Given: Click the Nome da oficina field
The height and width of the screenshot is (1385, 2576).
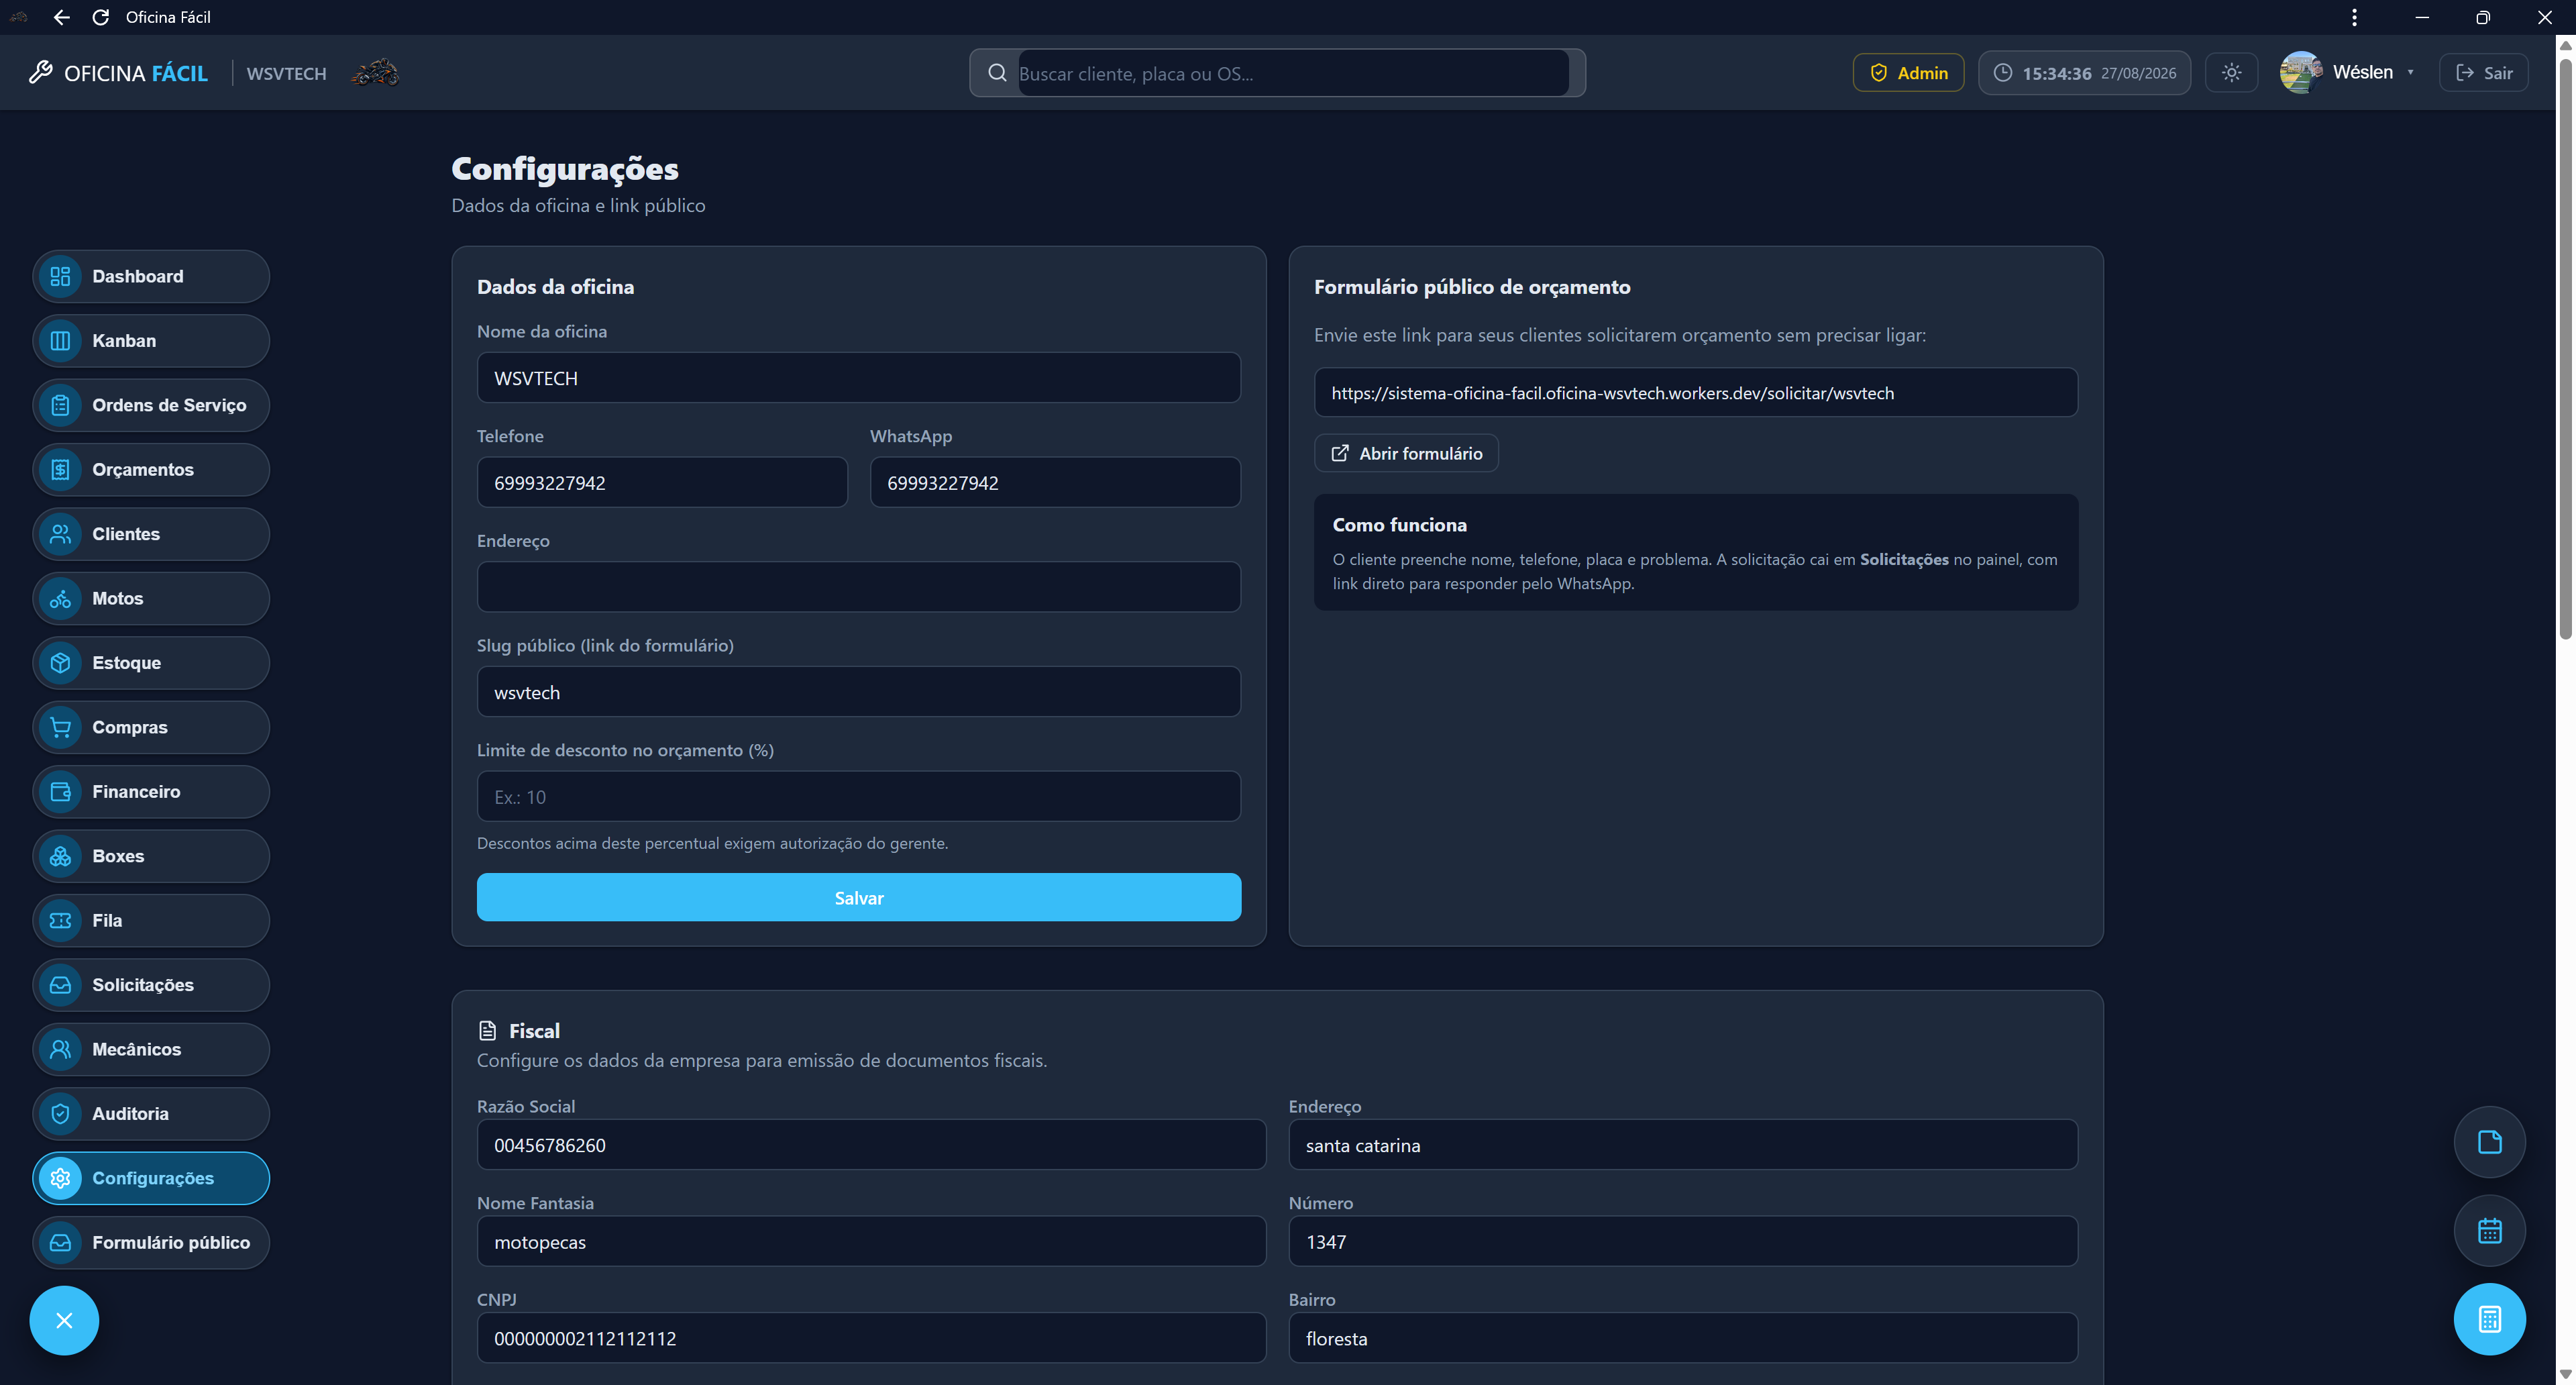Looking at the screenshot, I should (859, 378).
